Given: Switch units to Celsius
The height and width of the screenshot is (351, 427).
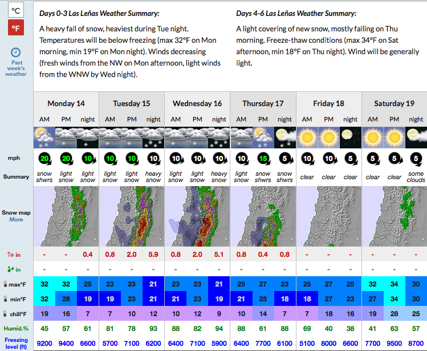Looking at the screenshot, I should [16, 10].
